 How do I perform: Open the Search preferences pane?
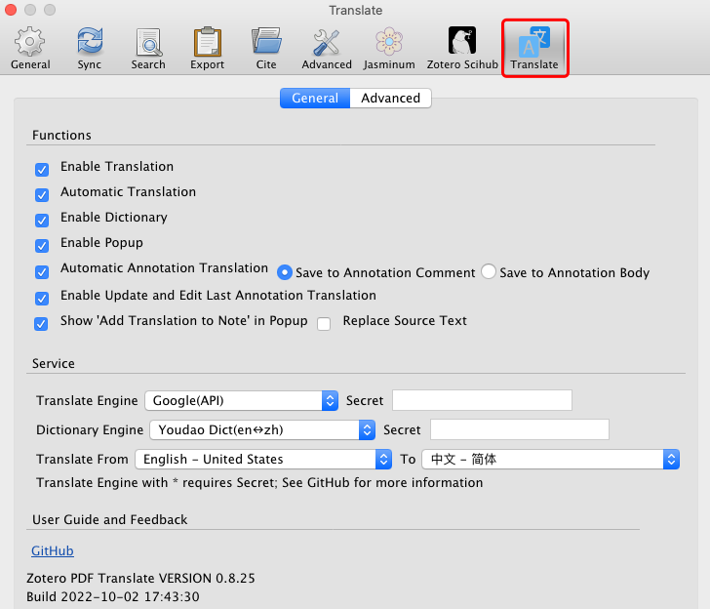148,48
